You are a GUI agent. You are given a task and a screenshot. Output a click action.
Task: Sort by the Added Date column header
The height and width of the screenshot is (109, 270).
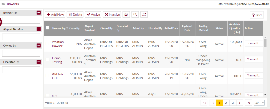(x=171, y=28)
